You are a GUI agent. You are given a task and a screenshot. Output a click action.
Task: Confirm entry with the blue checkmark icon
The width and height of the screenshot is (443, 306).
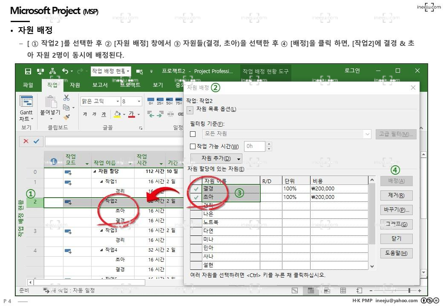point(37,141)
